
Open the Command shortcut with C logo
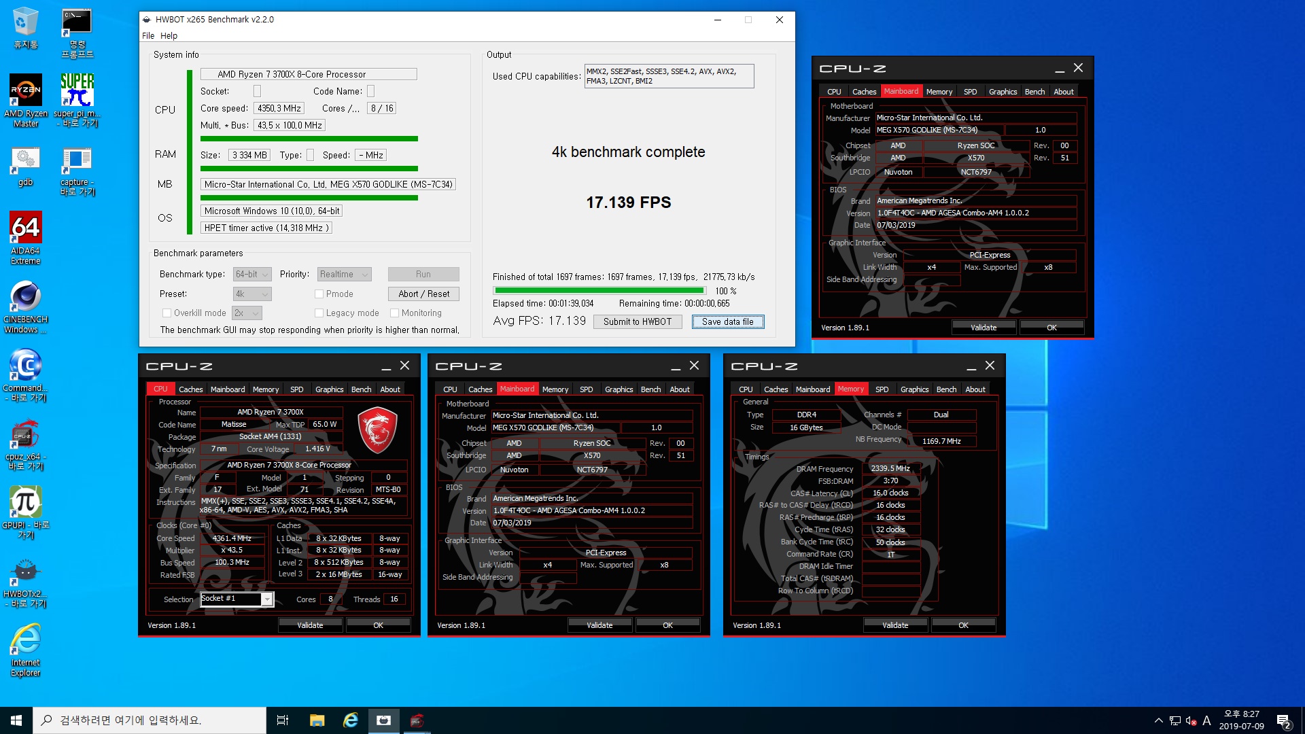pos(26,375)
